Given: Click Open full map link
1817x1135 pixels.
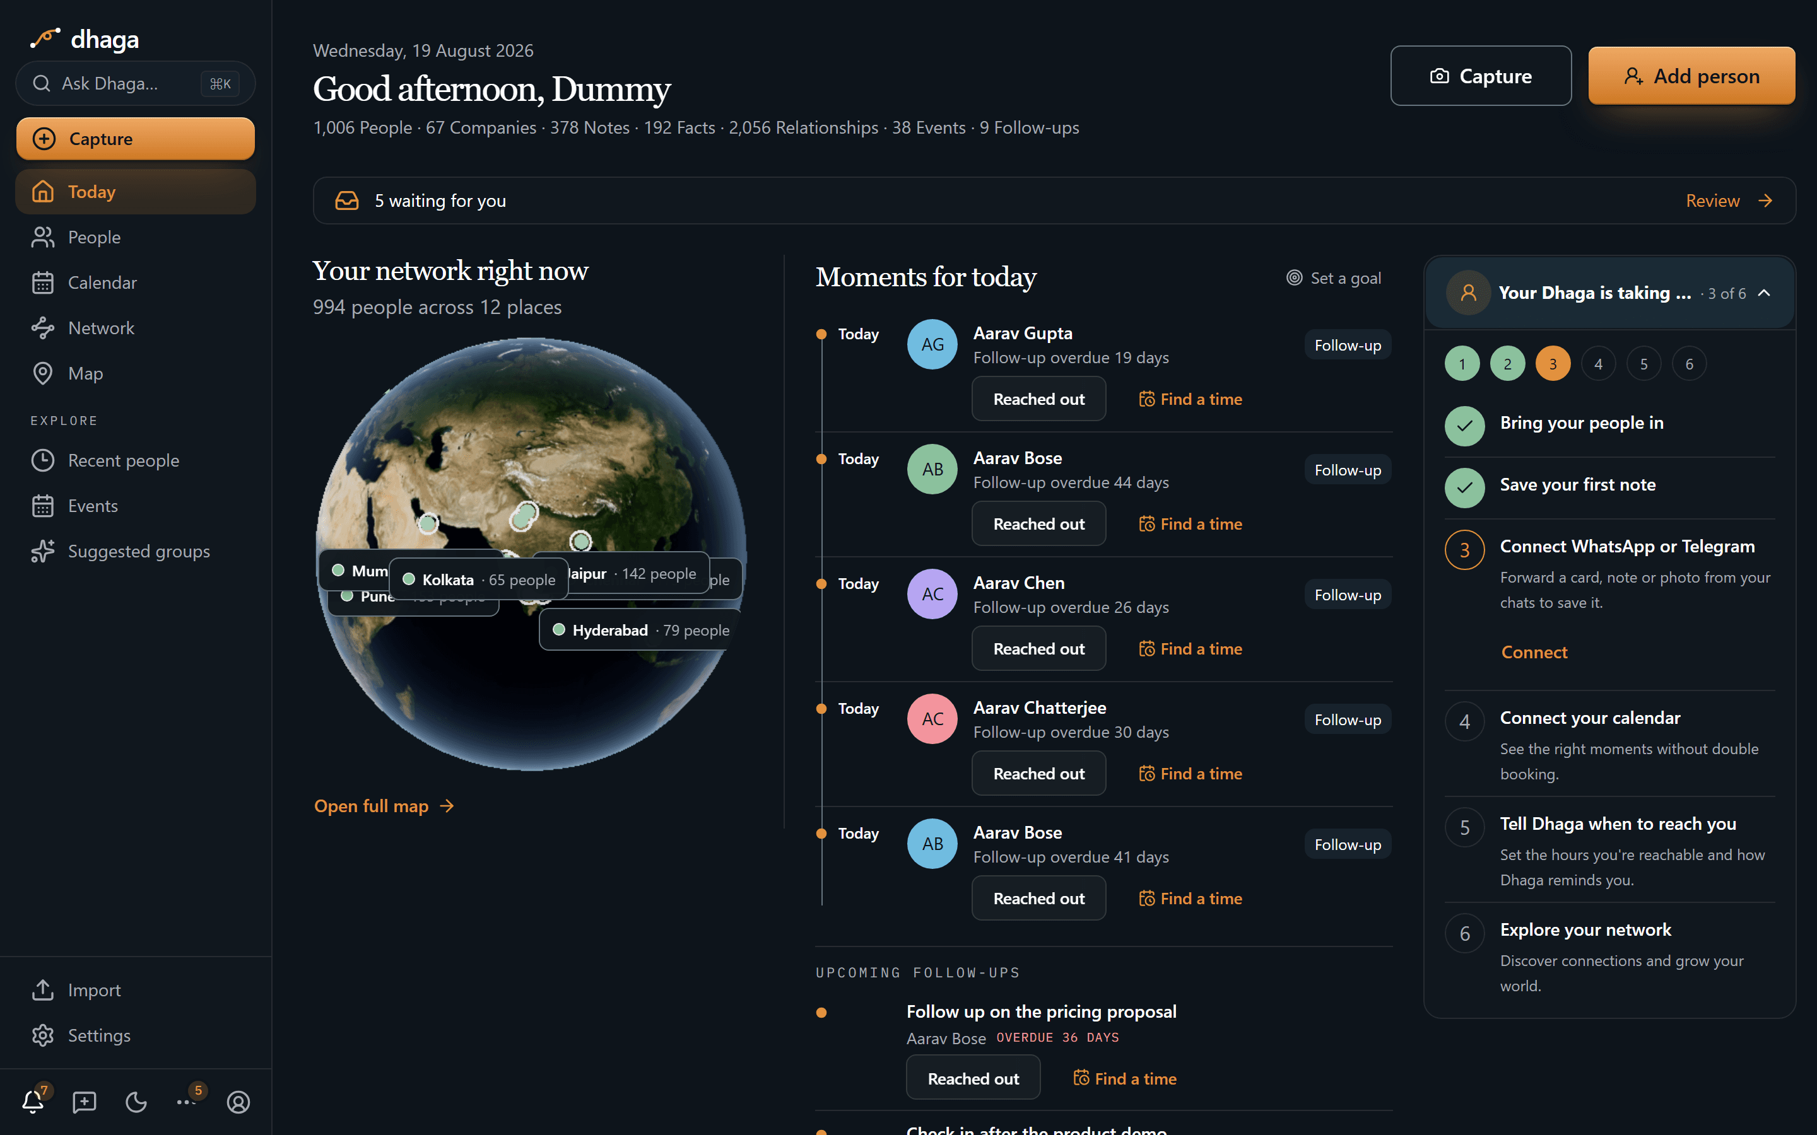Looking at the screenshot, I should [384, 805].
